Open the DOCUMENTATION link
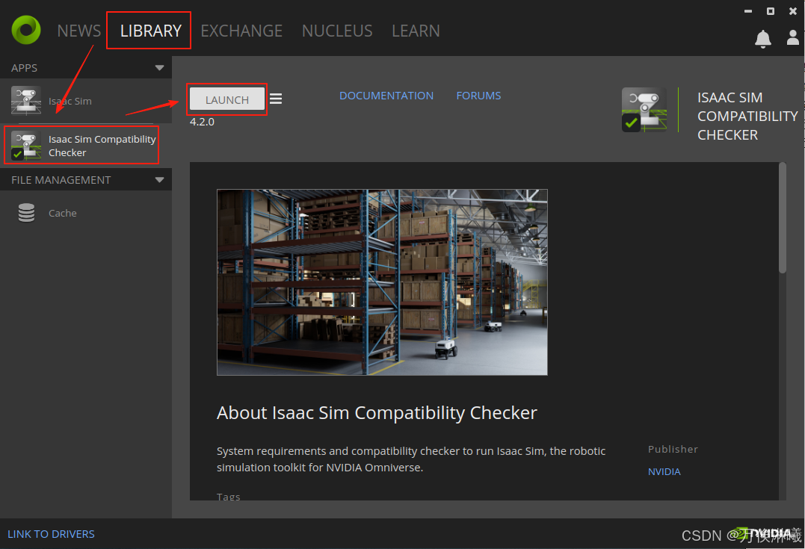 point(386,96)
